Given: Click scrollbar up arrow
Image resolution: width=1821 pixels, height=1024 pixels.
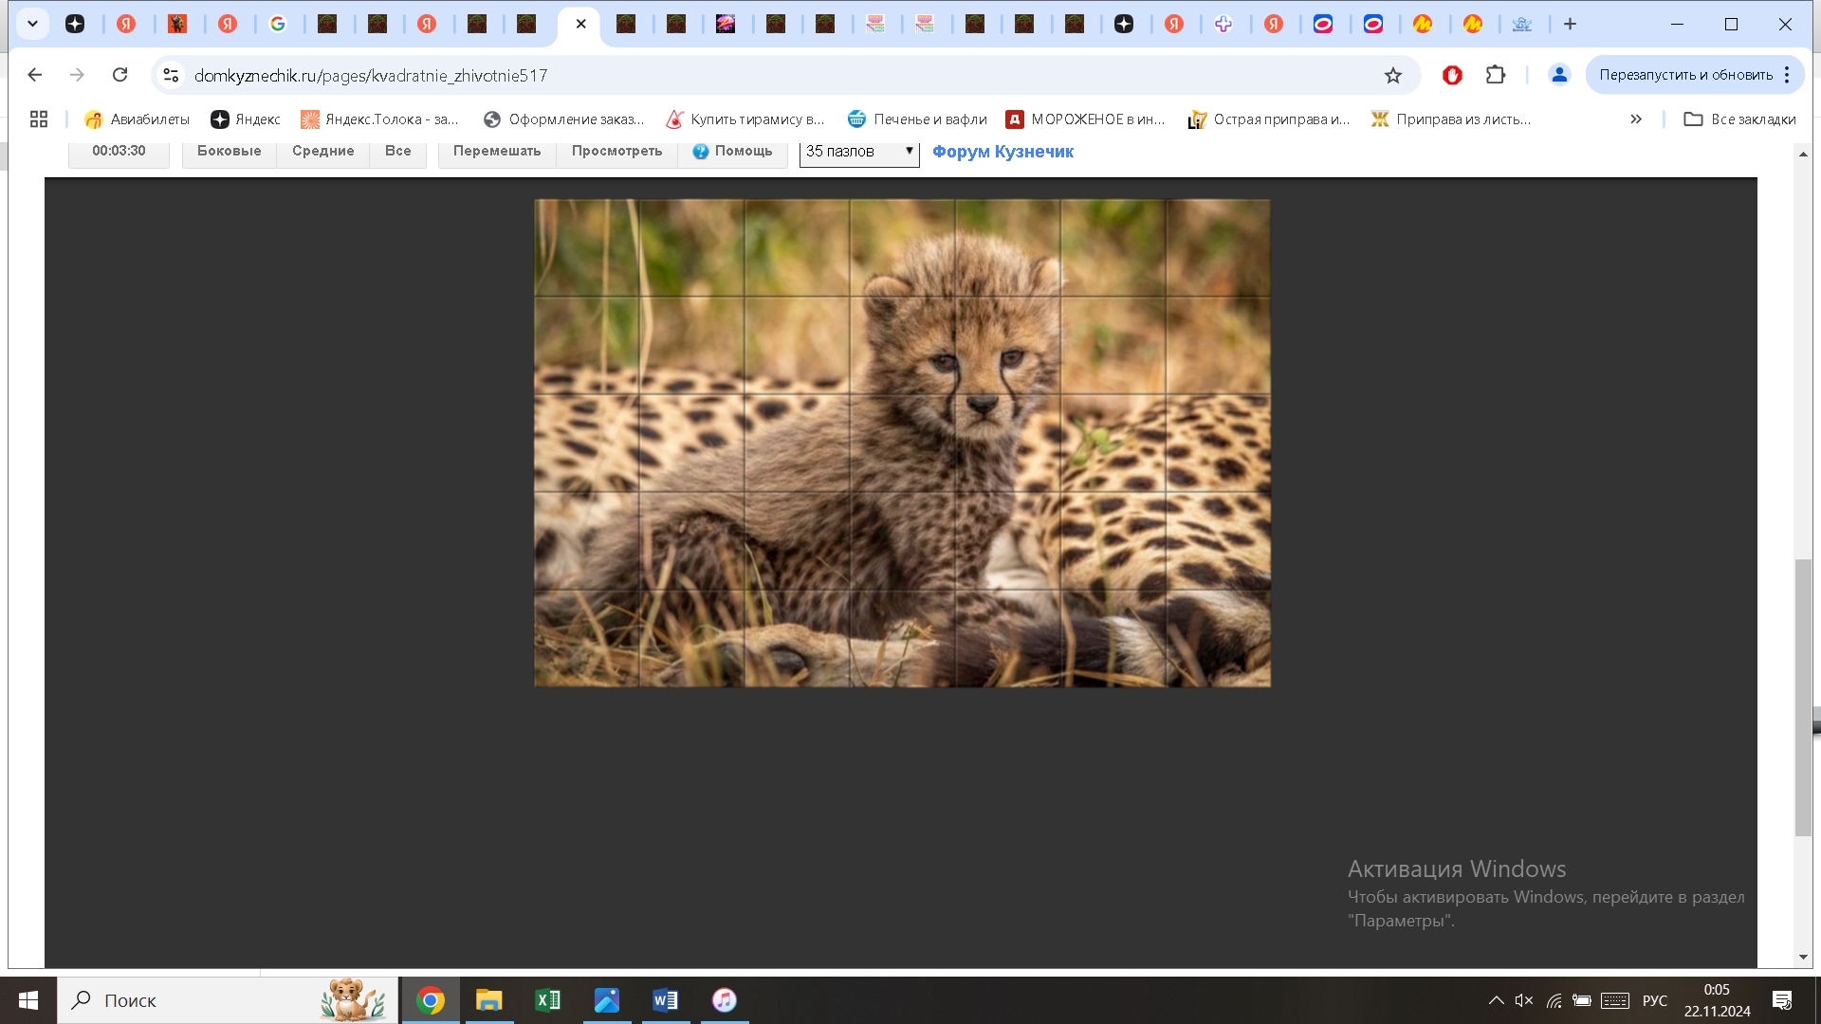Looking at the screenshot, I should click(x=1803, y=154).
